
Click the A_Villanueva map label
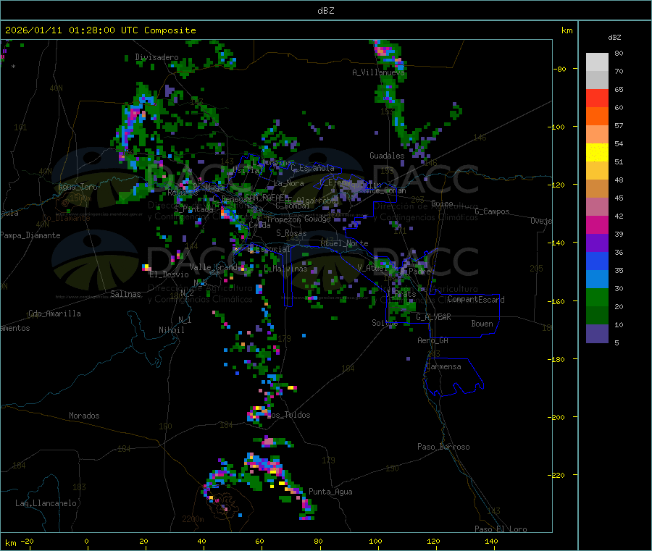tap(378, 72)
